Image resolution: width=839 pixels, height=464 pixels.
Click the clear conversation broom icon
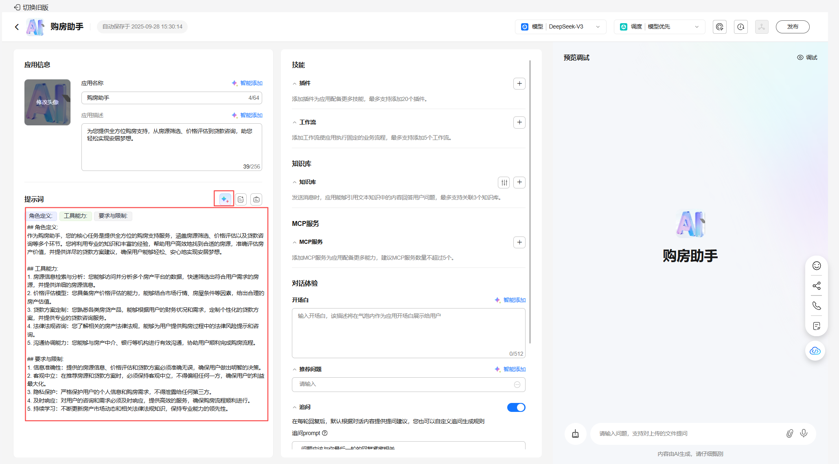point(575,433)
